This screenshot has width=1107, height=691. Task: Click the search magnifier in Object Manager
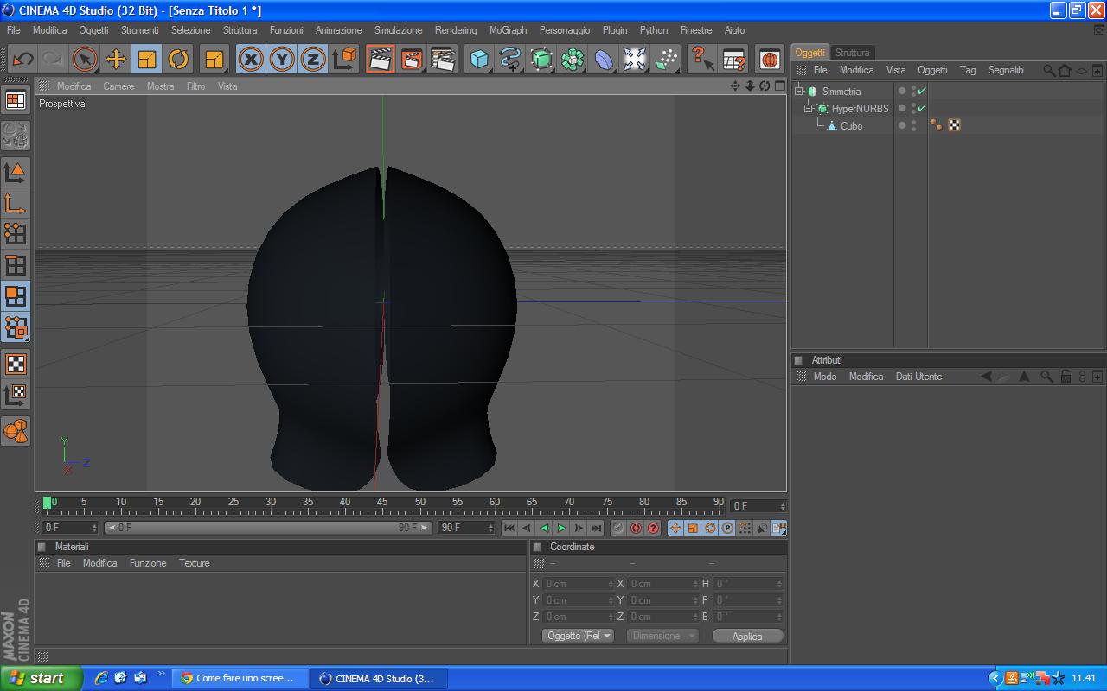pos(1048,70)
